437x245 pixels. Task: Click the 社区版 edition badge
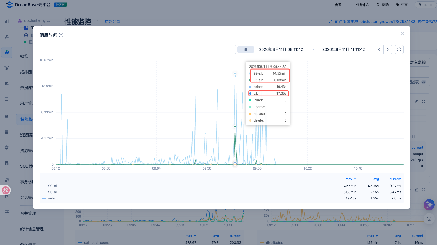[x=60, y=5]
